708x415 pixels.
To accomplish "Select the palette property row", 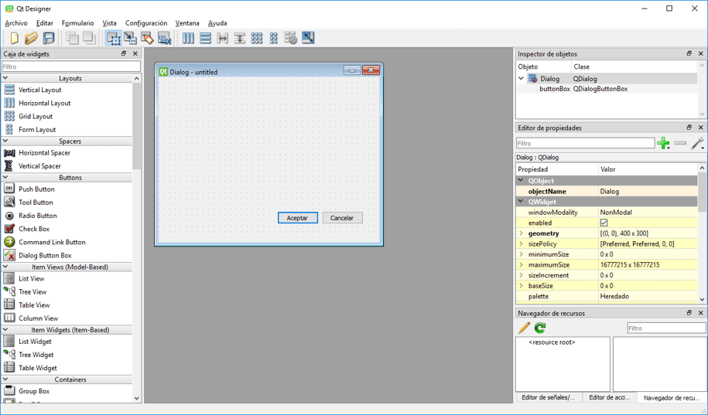I will click(x=607, y=296).
